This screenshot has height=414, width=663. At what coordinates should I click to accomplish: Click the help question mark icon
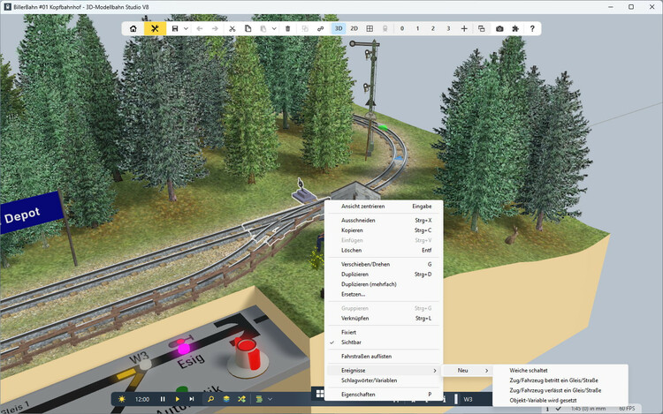click(532, 28)
